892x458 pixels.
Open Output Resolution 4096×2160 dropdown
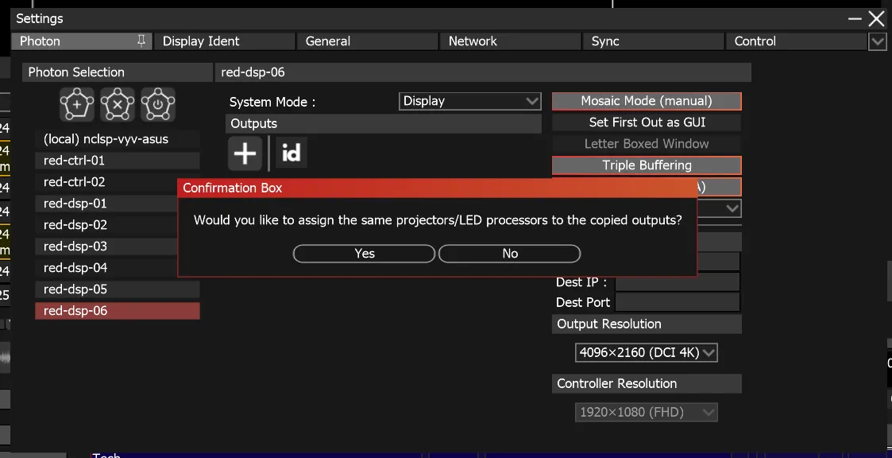pos(647,352)
